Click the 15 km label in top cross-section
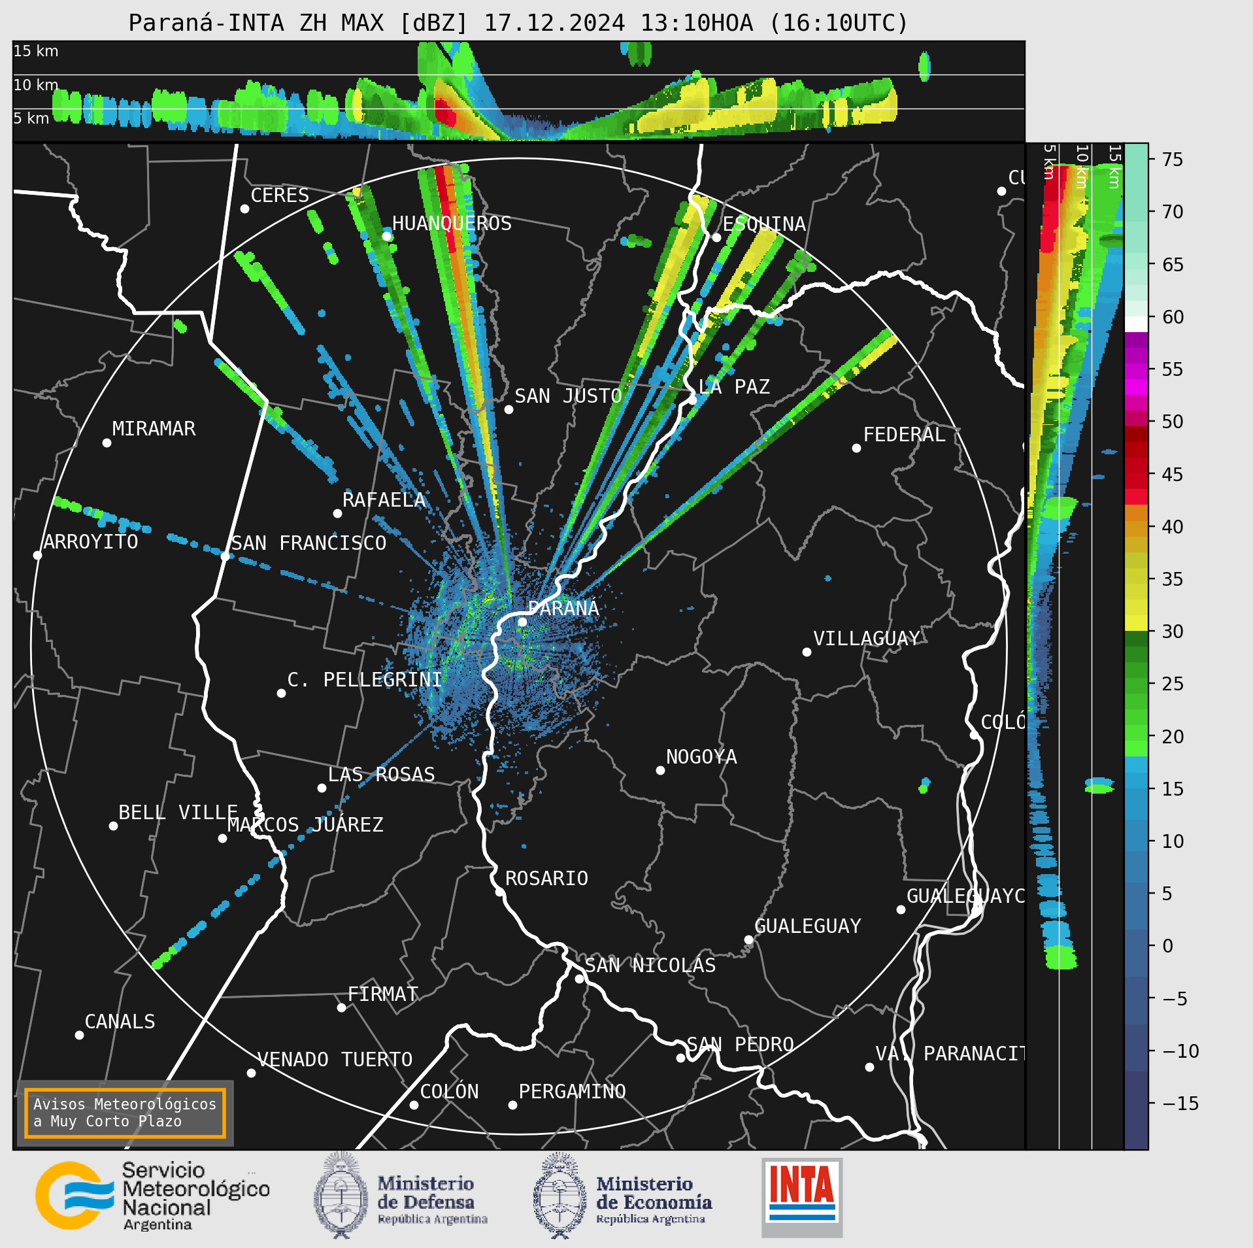The image size is (1253, 1248). tap(36, 51)
